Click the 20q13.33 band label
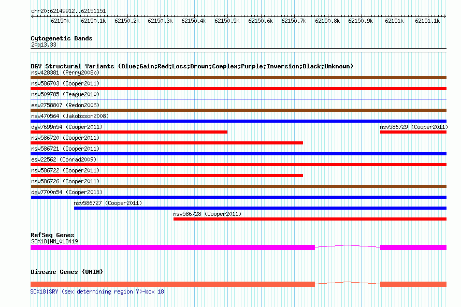The width and height of the screenshot is (461, 307). point(44,45)
